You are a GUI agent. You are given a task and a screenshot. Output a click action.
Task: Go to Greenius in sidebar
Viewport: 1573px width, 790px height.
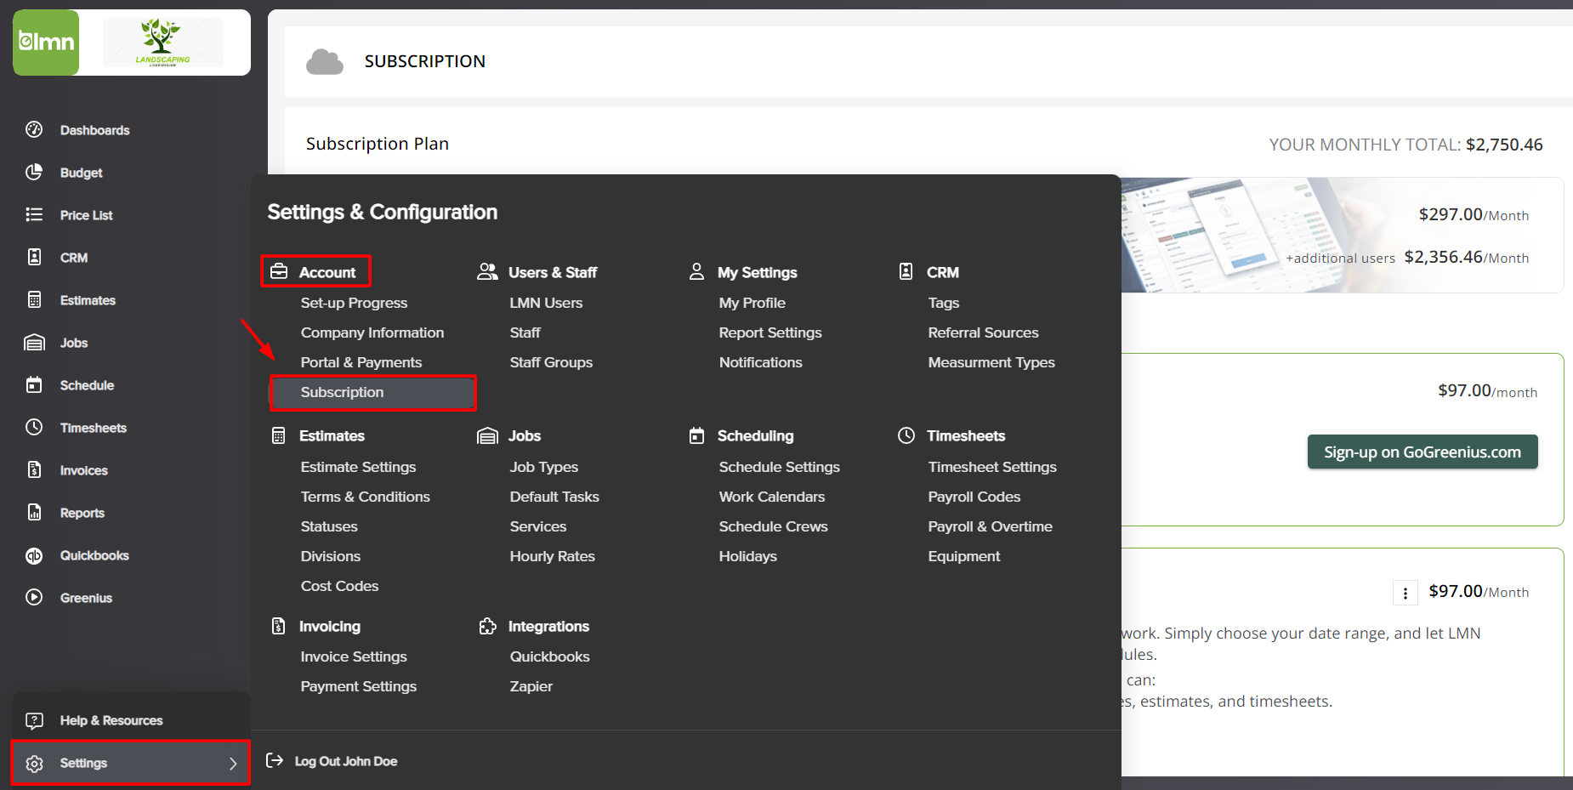click(x=86, y=598)
